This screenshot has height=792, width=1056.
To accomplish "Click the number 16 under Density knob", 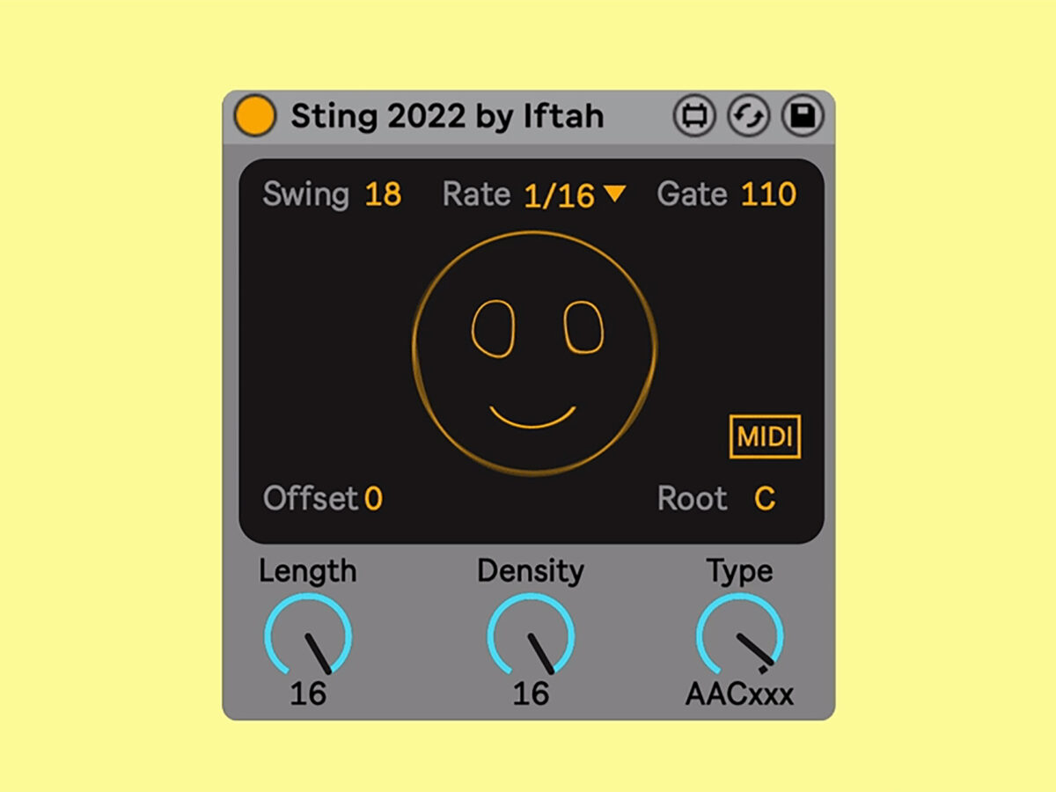I will pos(531,694).
